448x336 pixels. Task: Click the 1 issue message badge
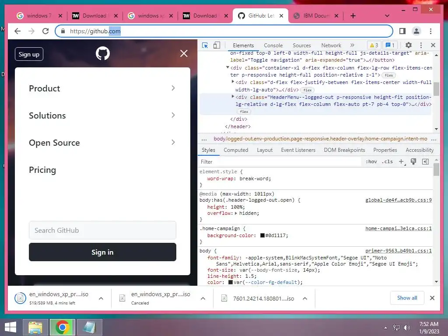click(x=390, y=45)
